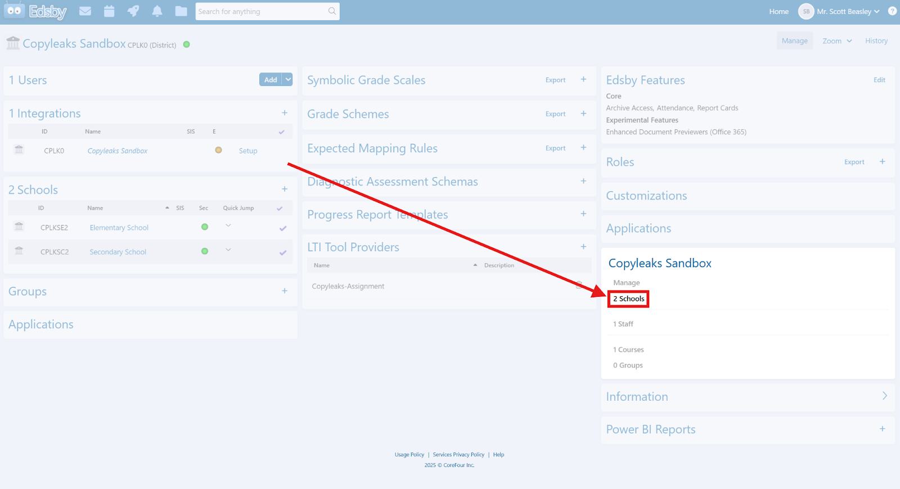The width and height of the screenshot is (900, 489).
Task: Open 2 Schools in Copyleaks Sandbox panel
Action: click(629, 298)
